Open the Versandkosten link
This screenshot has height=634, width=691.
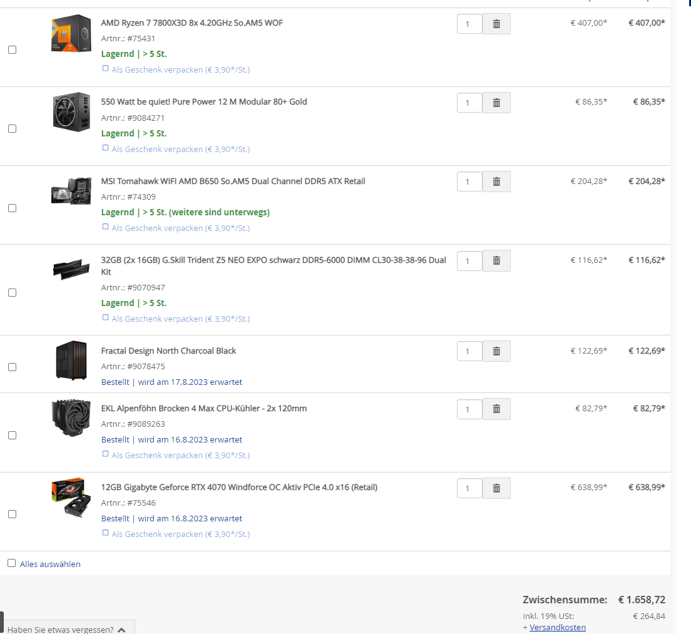click(558, 627)
